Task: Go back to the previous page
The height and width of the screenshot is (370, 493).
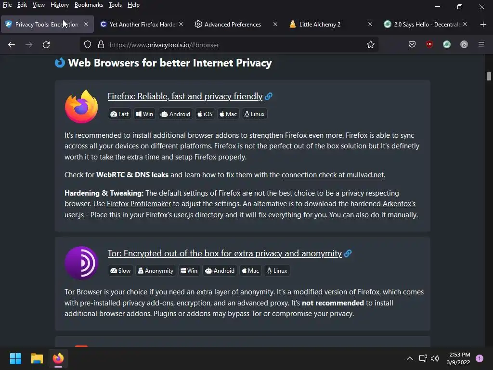Action: click(x=12, y=45)
